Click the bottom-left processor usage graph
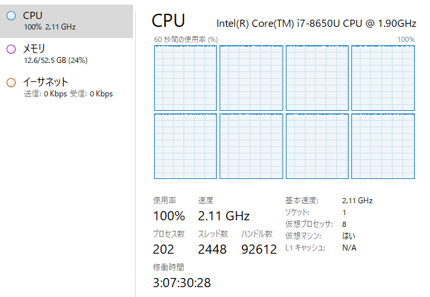 click(x=186, y=146)
